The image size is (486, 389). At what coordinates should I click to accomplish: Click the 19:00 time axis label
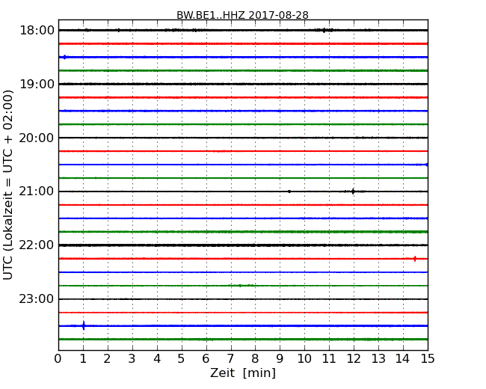pos(37,84)
